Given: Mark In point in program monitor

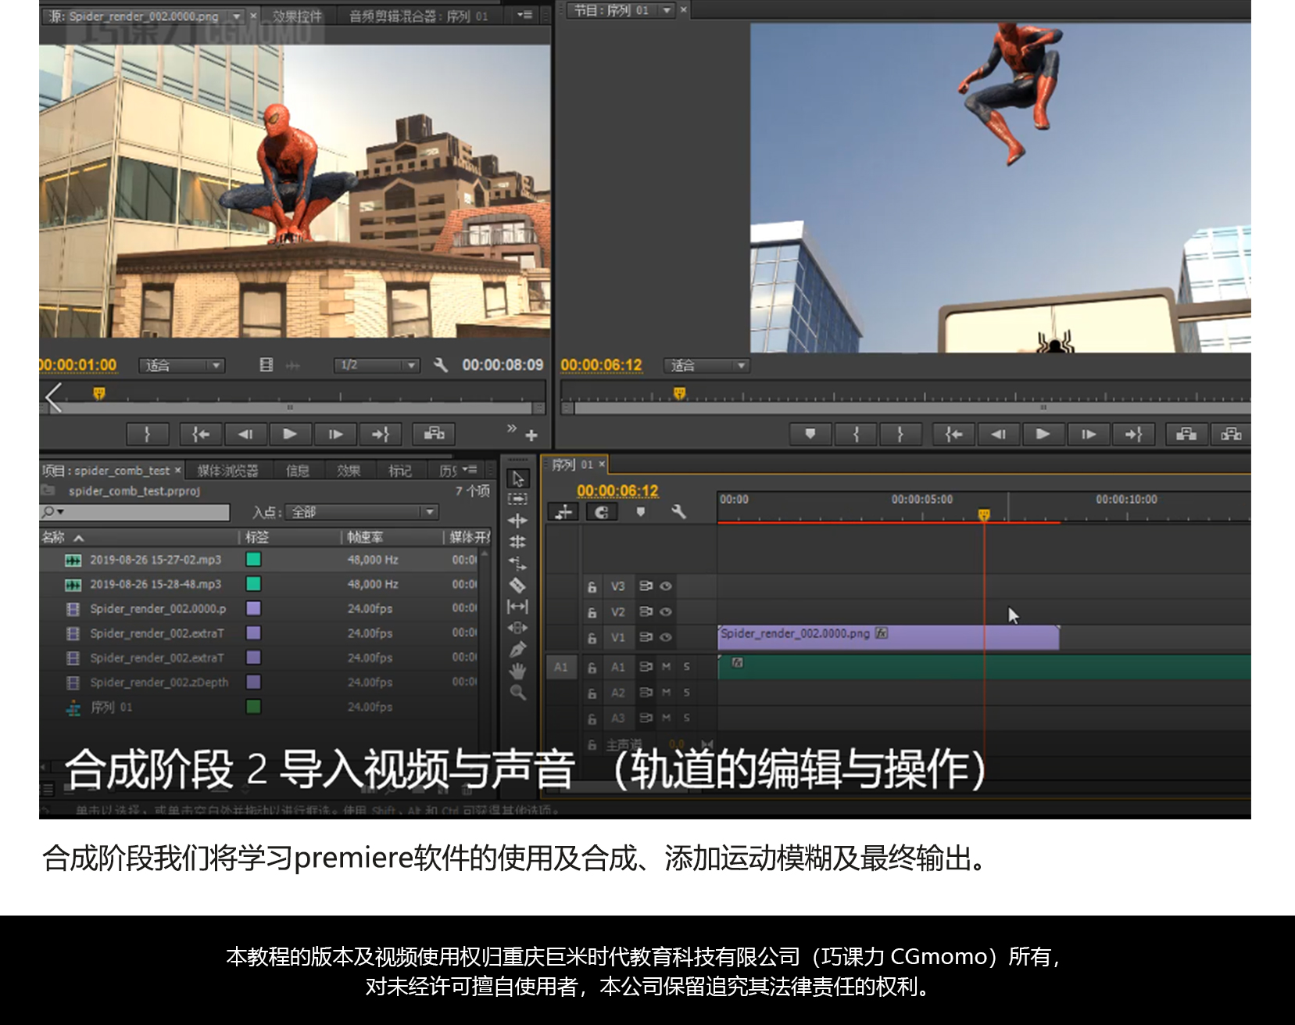Looking at the screenshot, I should tap(856, 434).
